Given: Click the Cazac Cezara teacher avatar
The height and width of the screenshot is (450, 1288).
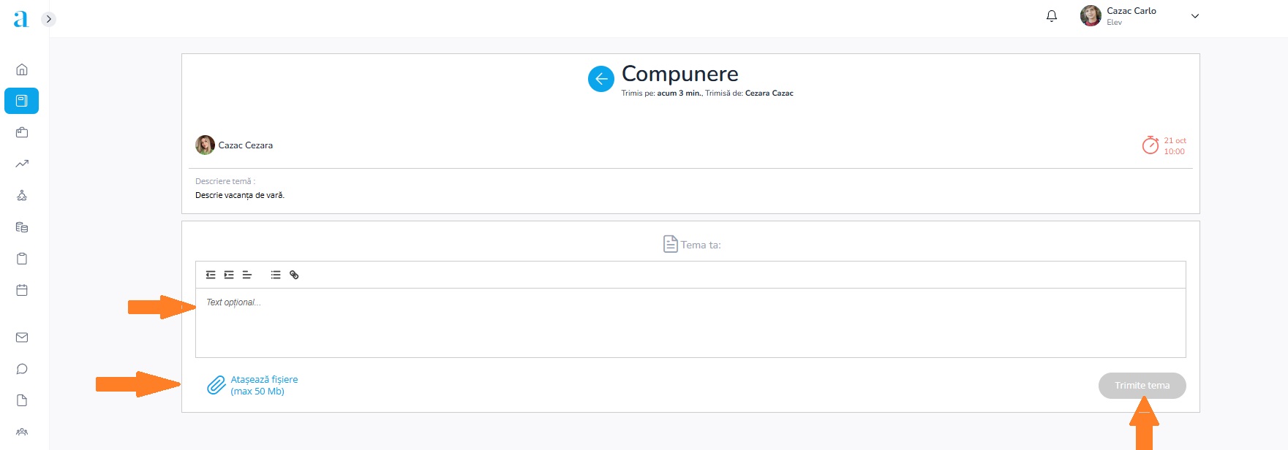Looking at the screenshot, I should 205,145.
